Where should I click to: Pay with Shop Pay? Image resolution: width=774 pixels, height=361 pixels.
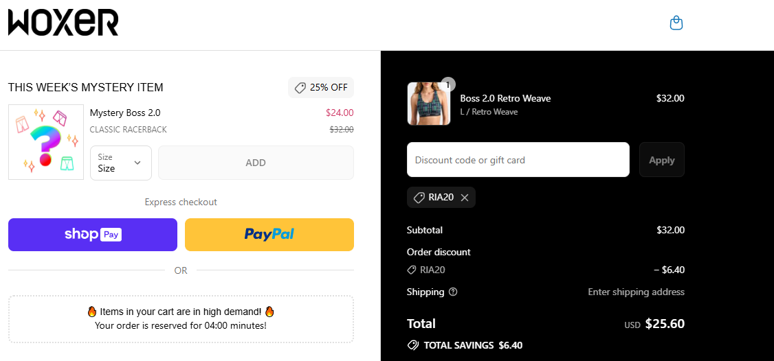coord(93,235)
